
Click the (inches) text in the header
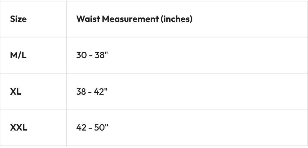click(179, 19)
